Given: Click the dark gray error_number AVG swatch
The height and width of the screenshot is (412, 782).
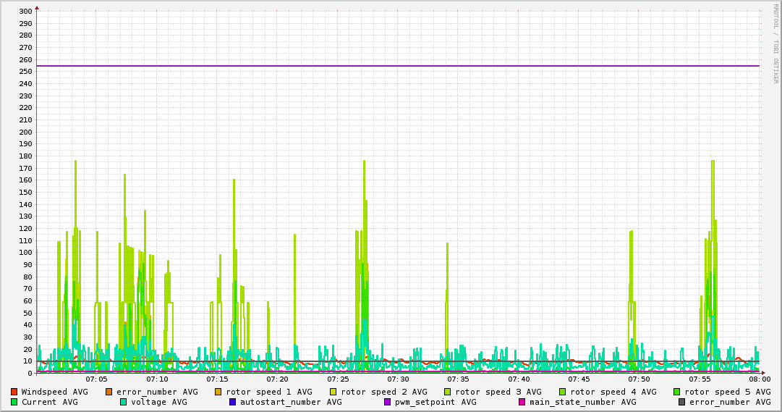Looking at the screenshot, I should tap(681, 402).
